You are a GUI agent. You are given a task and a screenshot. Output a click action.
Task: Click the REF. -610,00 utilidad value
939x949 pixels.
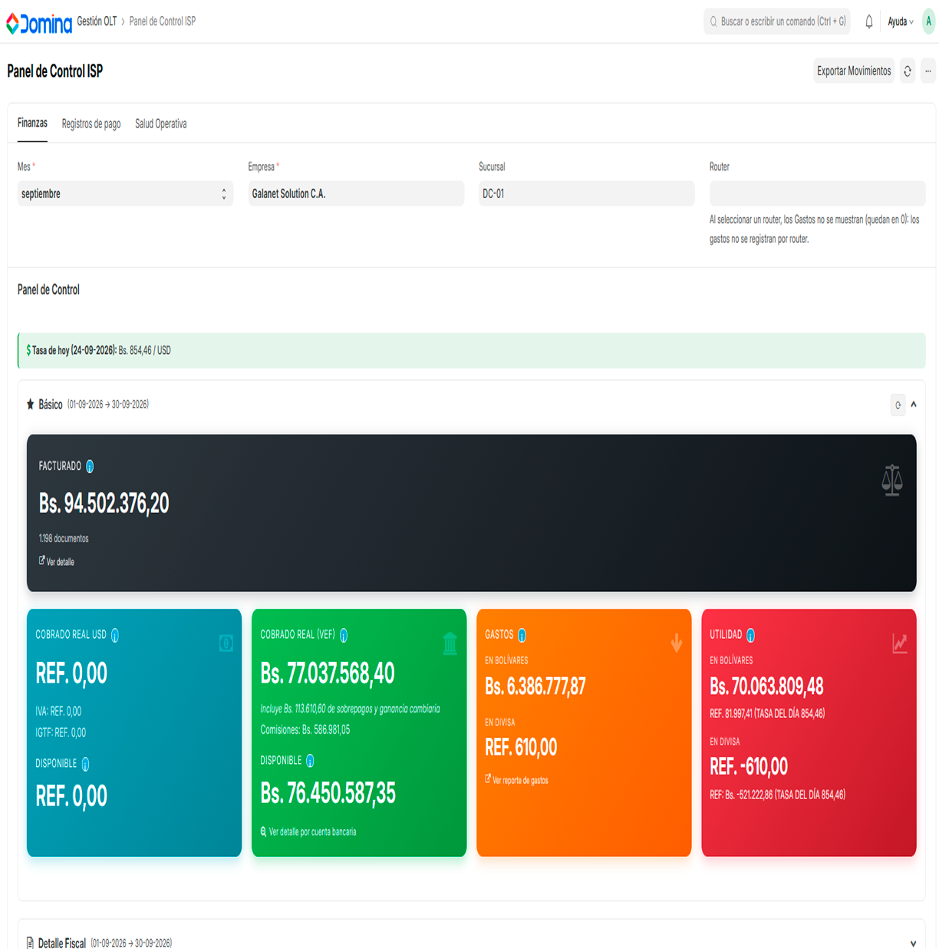[749, 766]
